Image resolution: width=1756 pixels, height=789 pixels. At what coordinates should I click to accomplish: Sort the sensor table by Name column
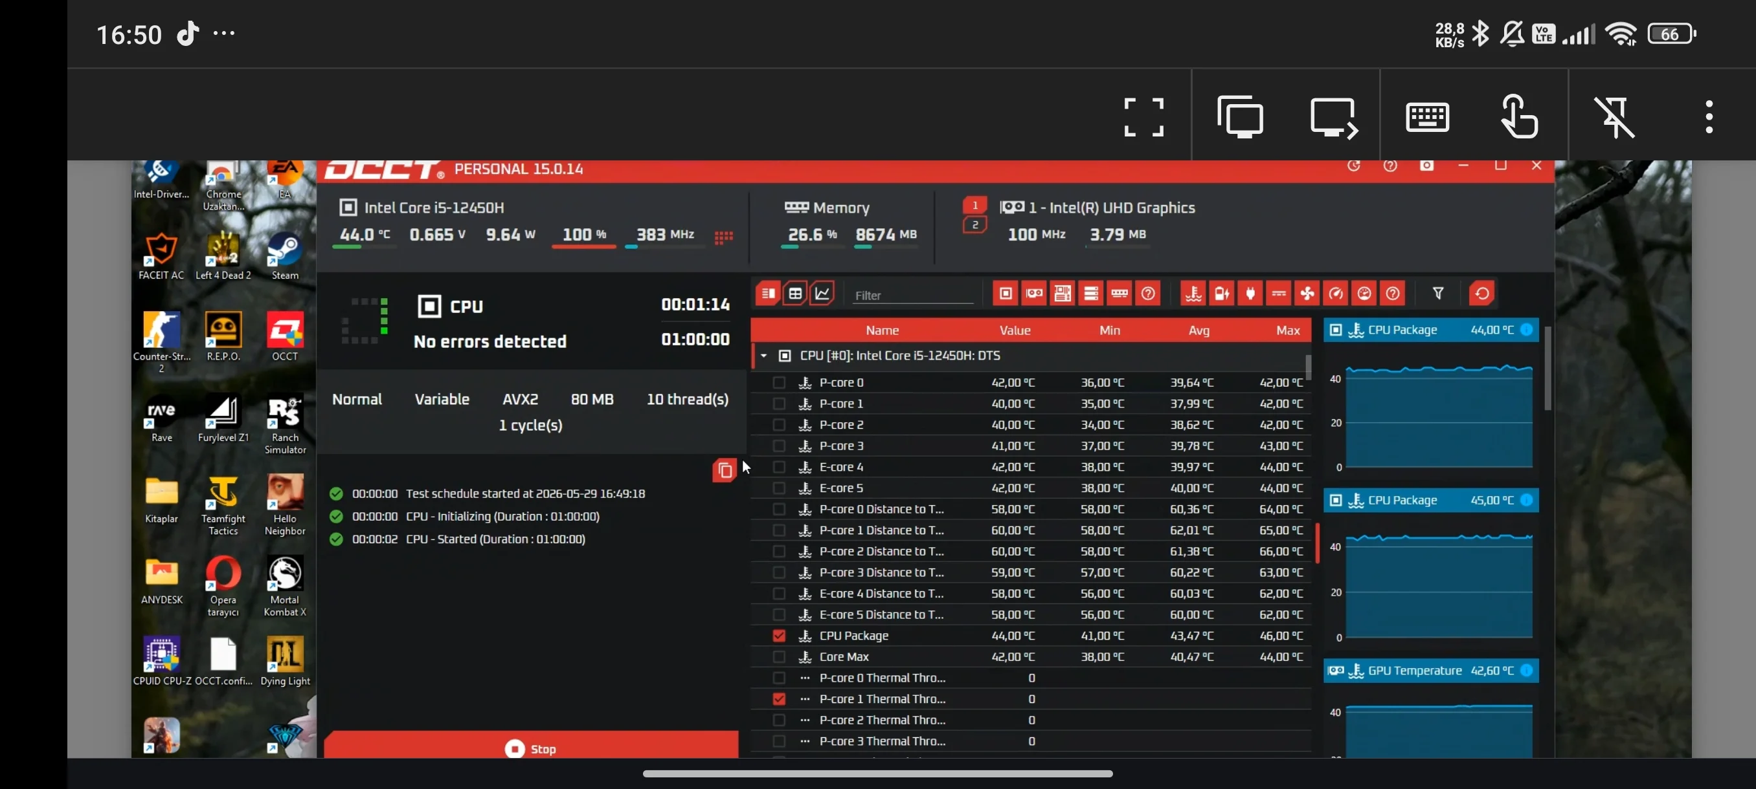(x=882, y=330)
